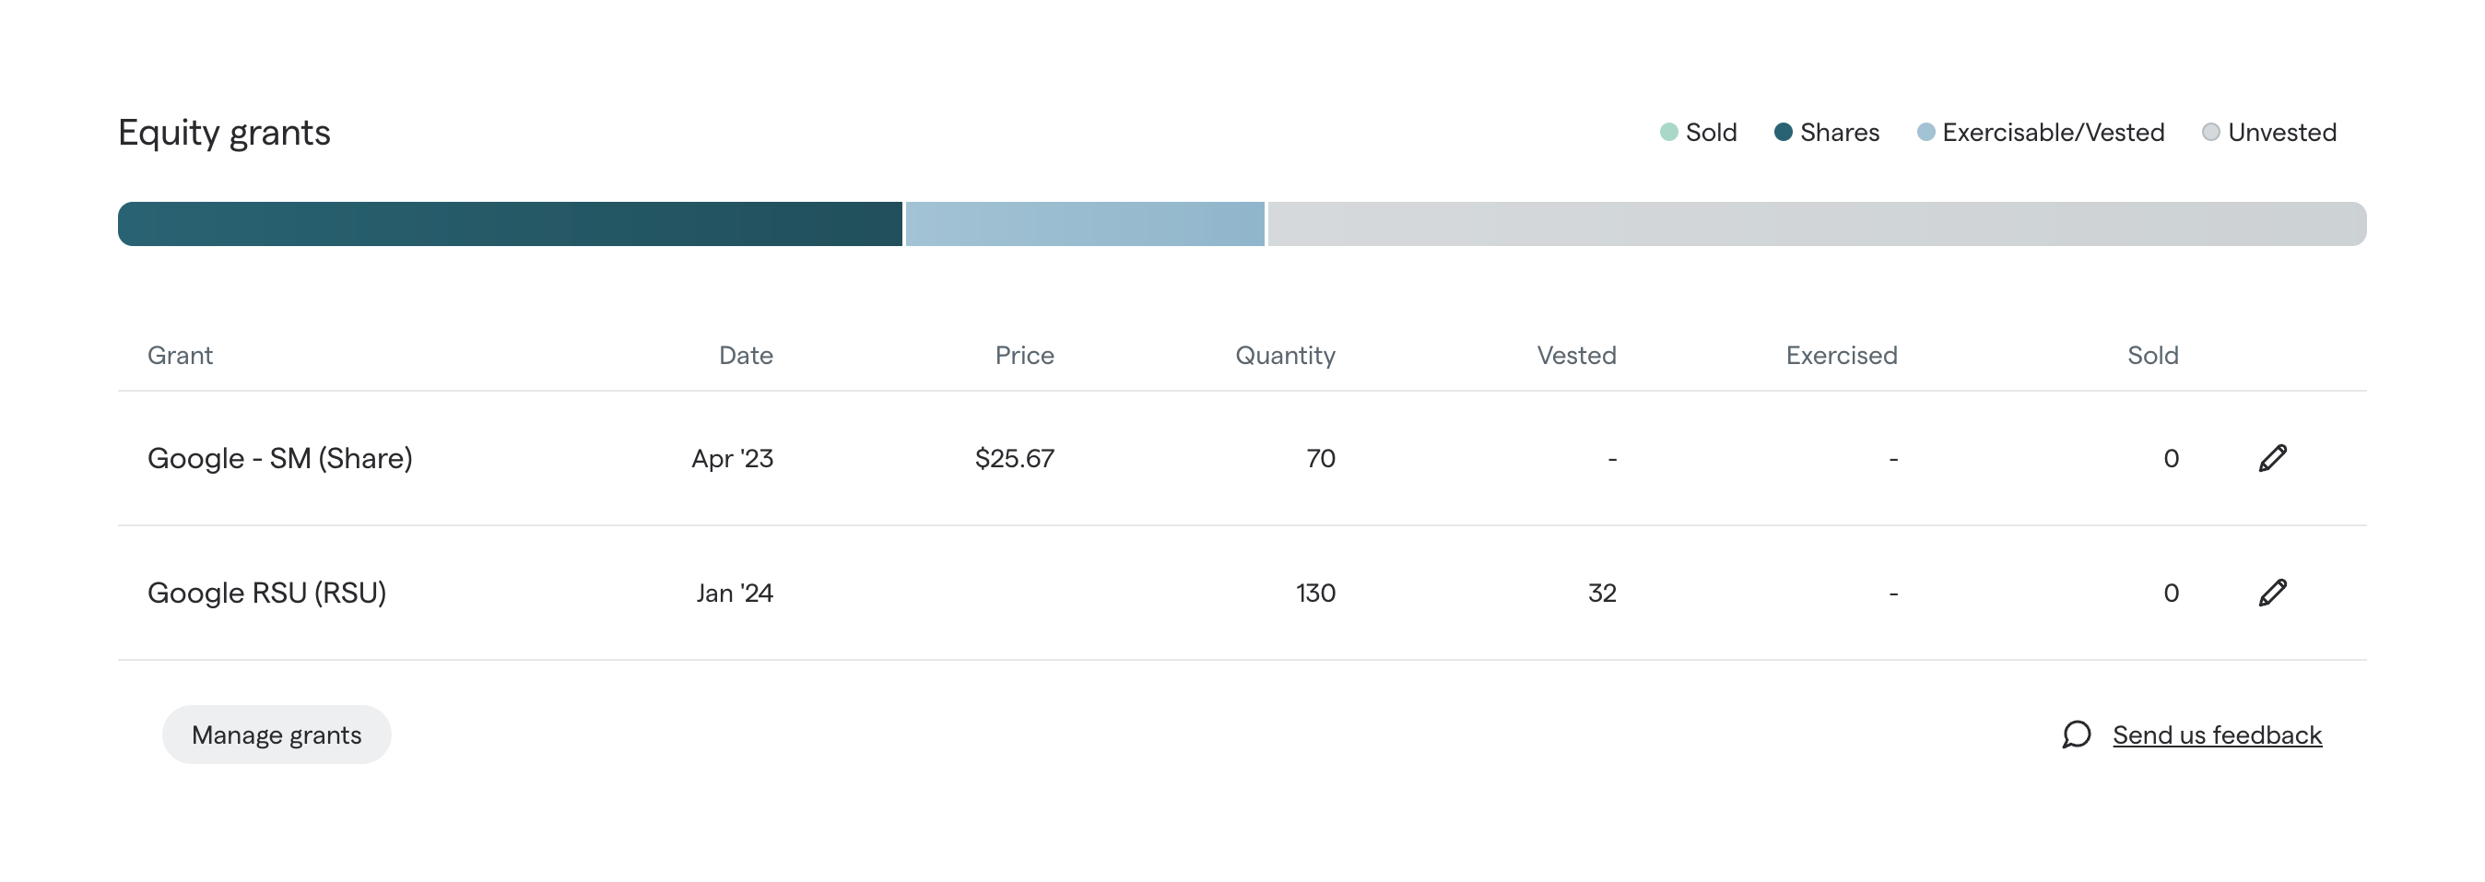Viewport: 2485px width, 882px height.
Task: Click the feedback speech bubble icon
Action: click(x=2076, y=735)
